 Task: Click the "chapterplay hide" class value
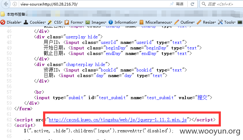pyautogui.click(x=86, y=64)
